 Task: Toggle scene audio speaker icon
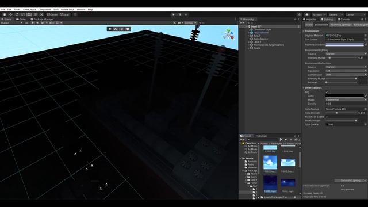tap(37, 23)
